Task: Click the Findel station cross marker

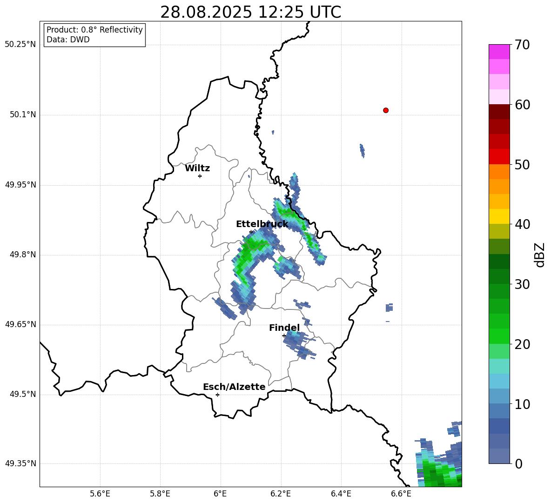Action: coord(284,336)
